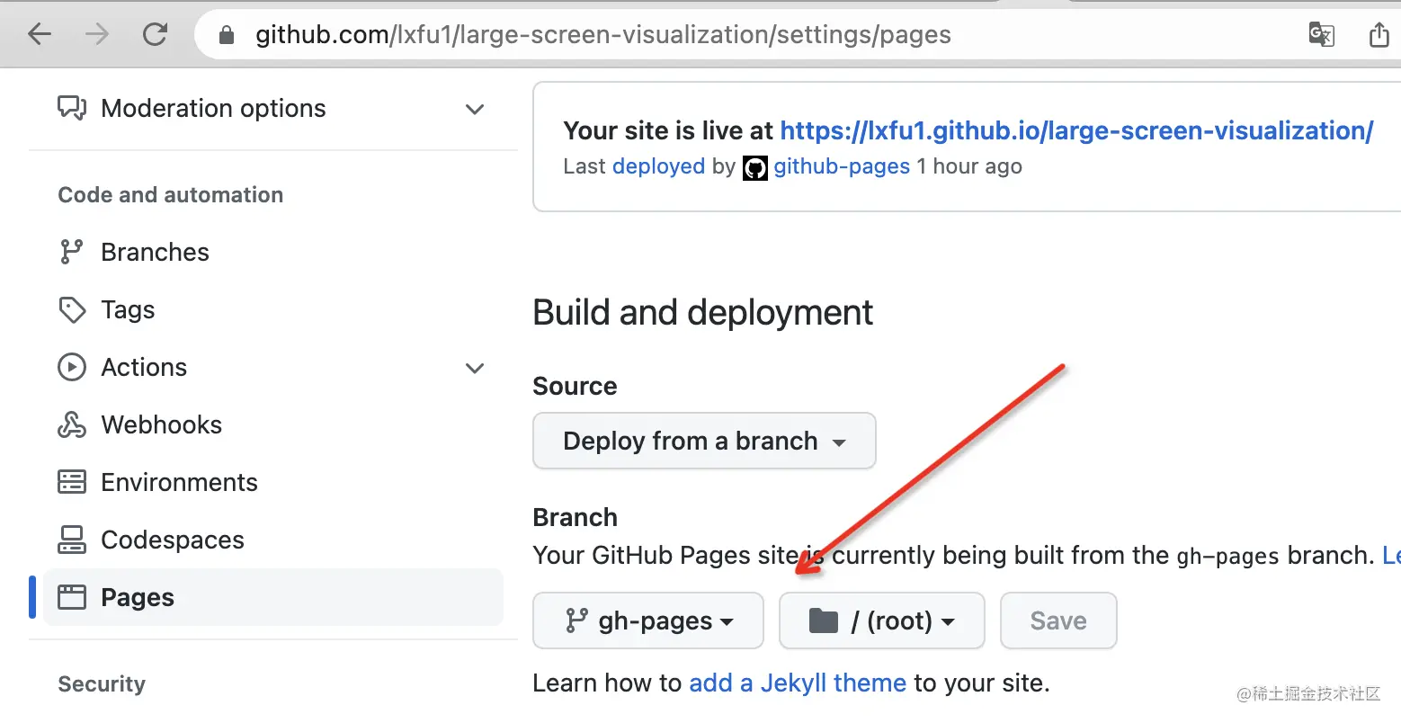
Task: Click the Environments server icon
Action: pyautogui.click(x=72, y=482)
